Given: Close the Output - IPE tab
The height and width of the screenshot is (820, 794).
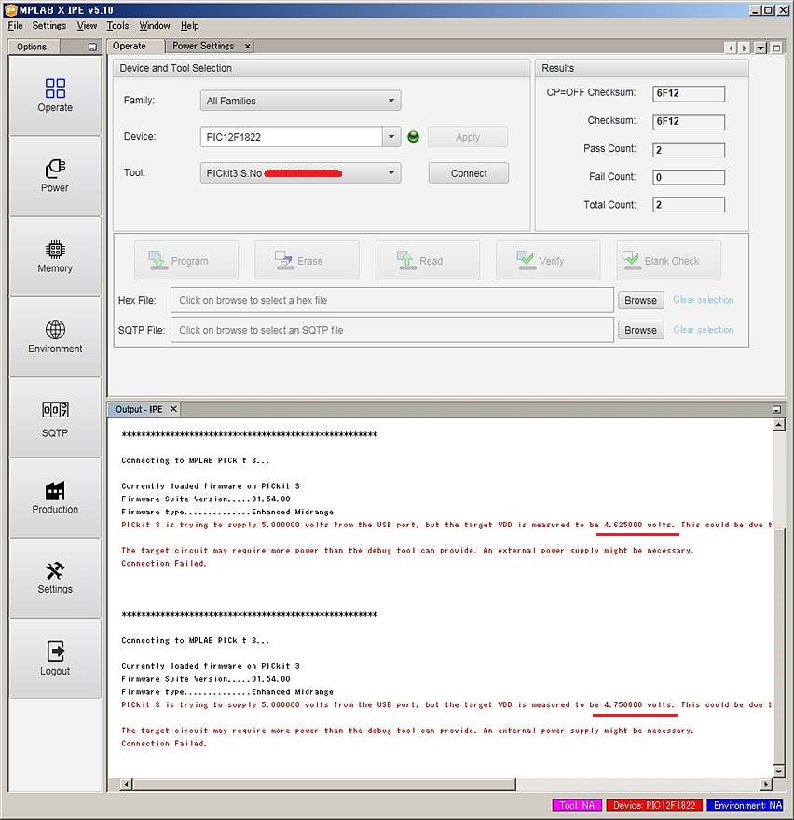Looking at the screenshot, I should tap(173, 409).
